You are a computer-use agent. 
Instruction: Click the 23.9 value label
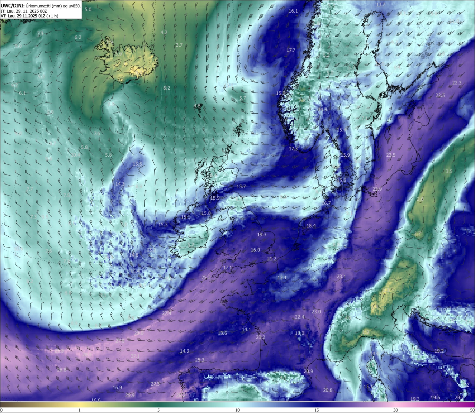click(377, 189)
